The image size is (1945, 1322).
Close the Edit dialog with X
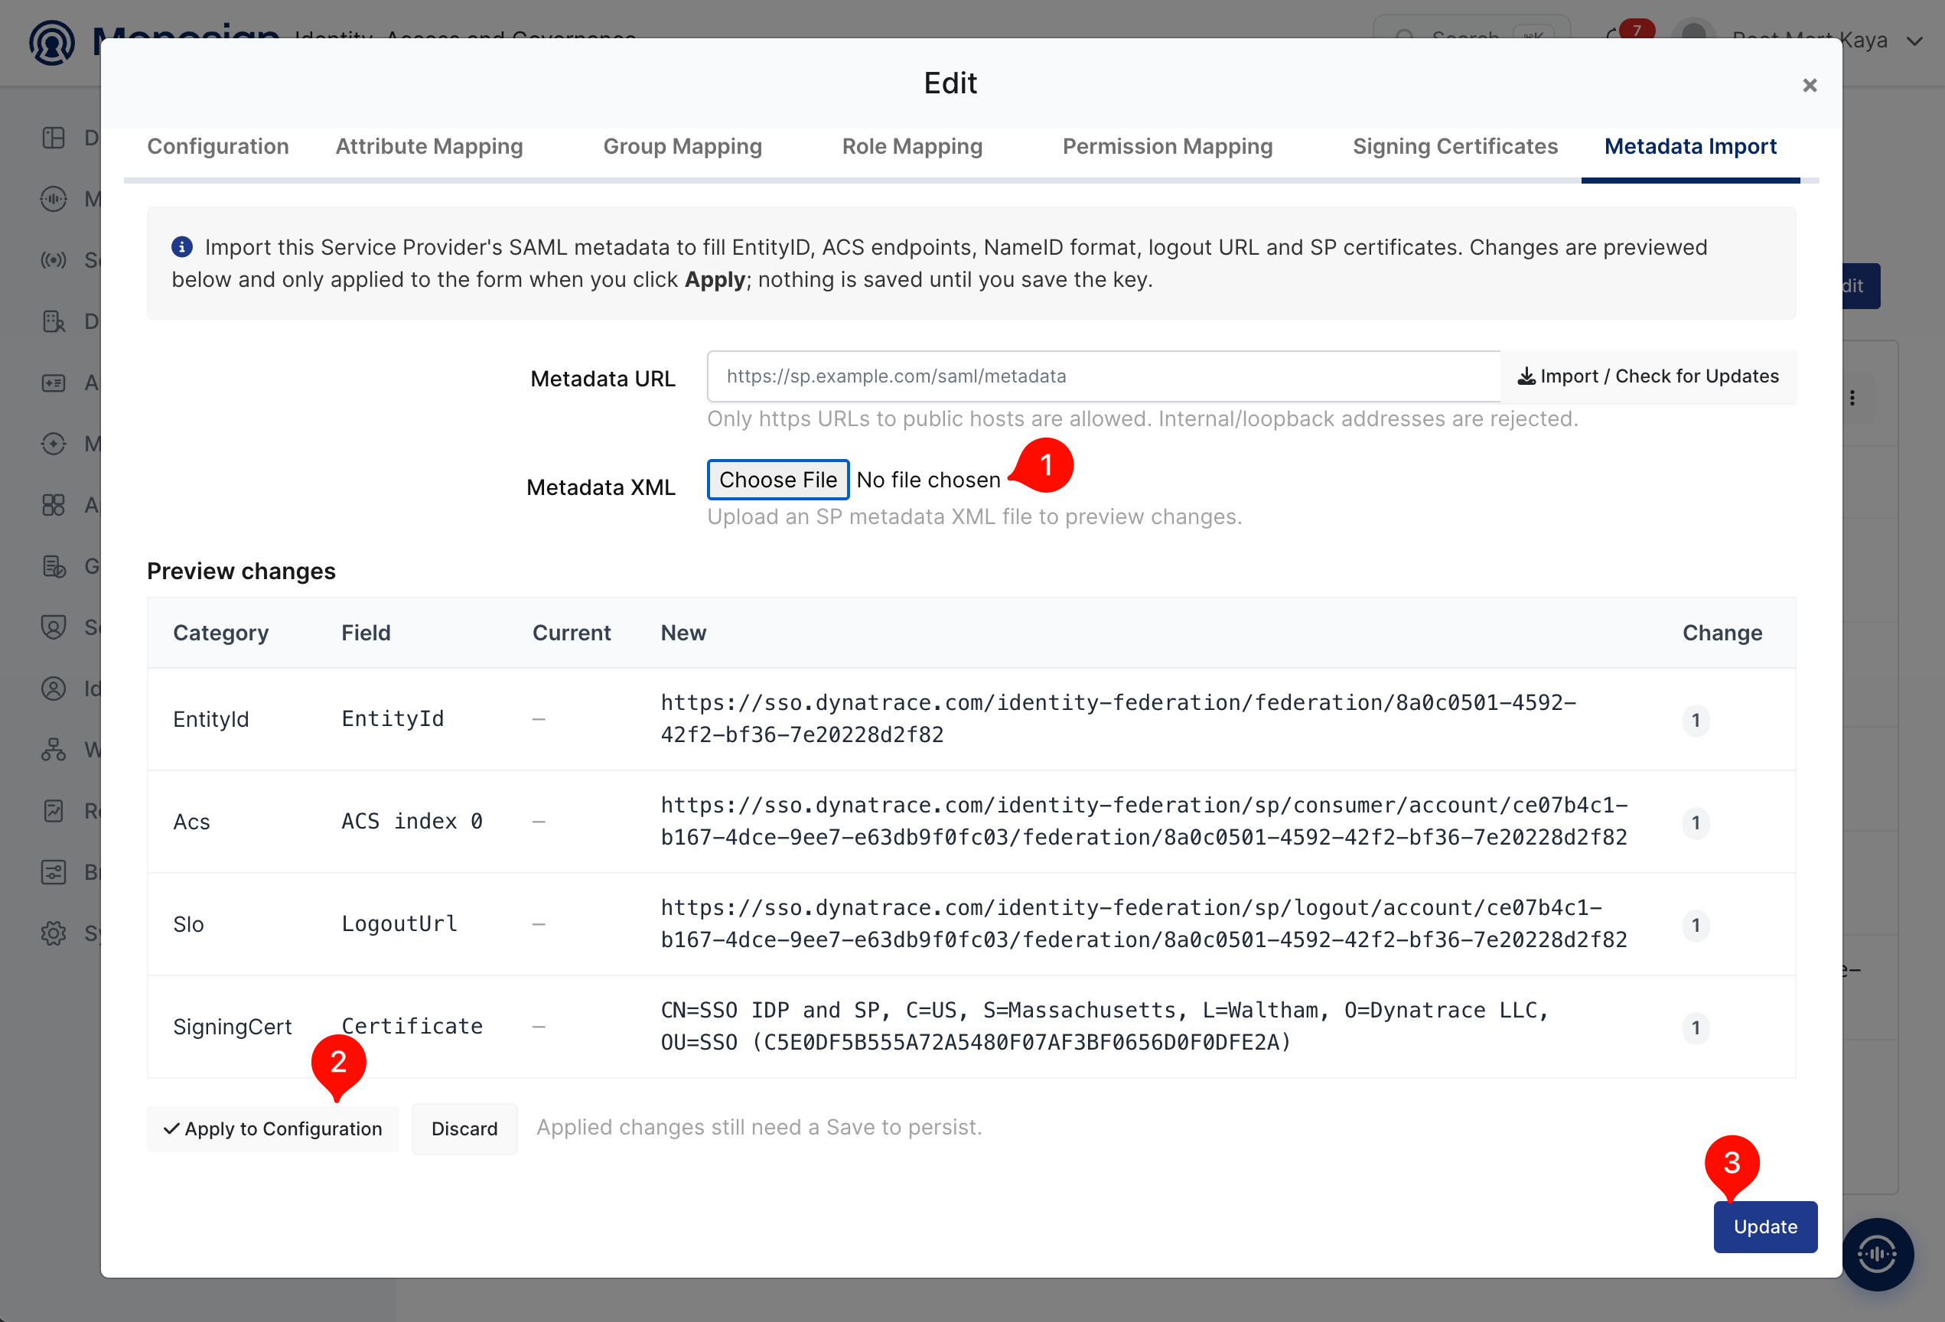pos(1810,86)
